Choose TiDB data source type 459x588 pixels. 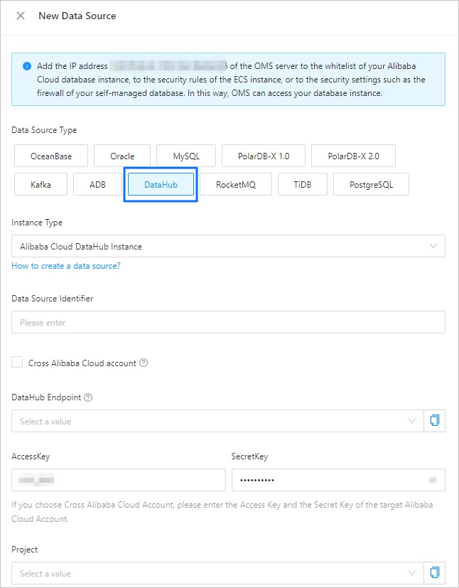[x=303, y=184]
